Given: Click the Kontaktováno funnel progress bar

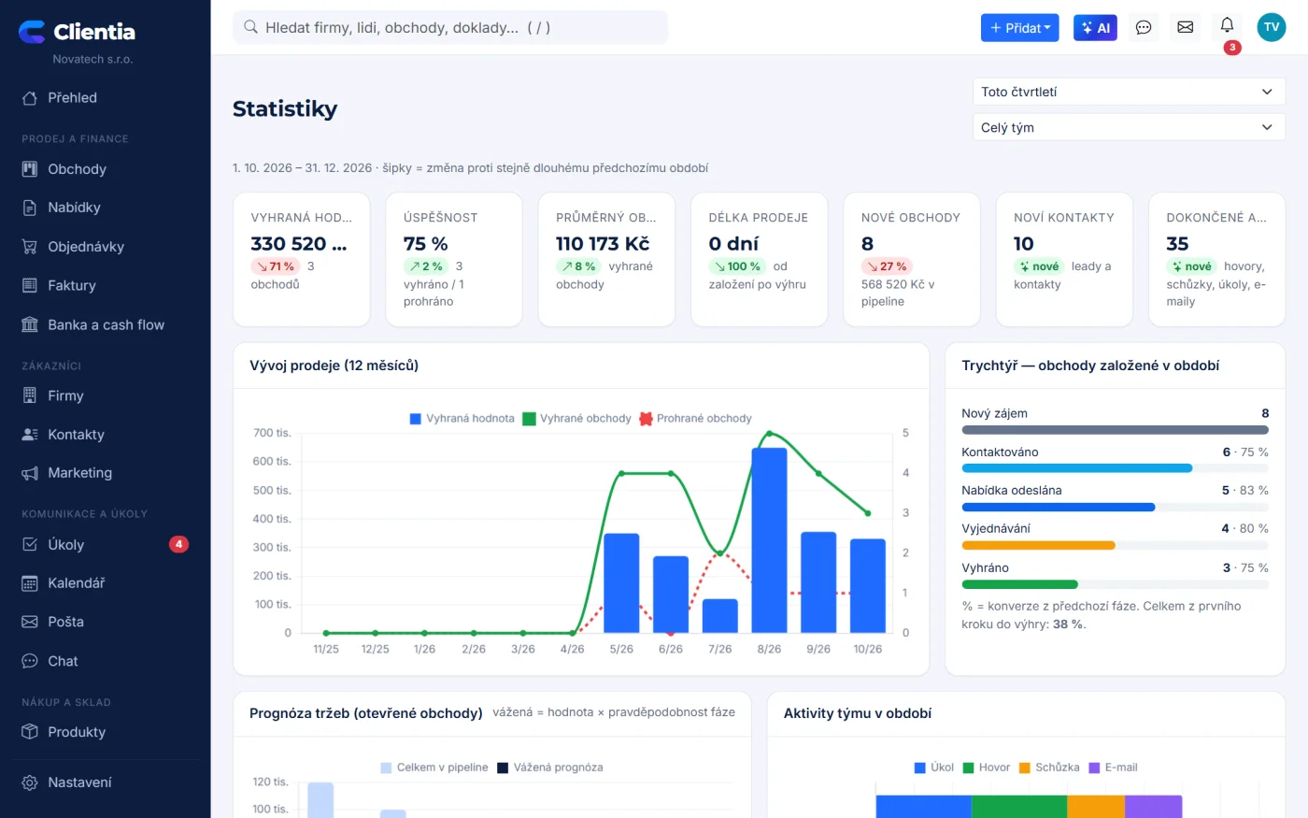Looking at the screenshot, I should 1115,468.
